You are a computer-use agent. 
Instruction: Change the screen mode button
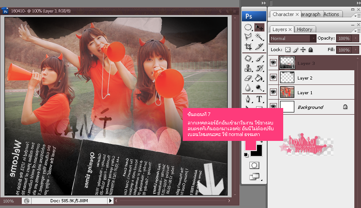(x=254, y=176)
